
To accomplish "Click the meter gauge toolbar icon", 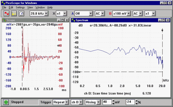I will pyautogui.click(x=21, y=13).
